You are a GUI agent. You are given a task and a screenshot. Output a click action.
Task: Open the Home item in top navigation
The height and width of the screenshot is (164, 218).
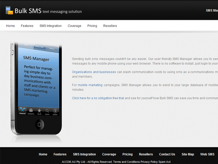(11, 26)
